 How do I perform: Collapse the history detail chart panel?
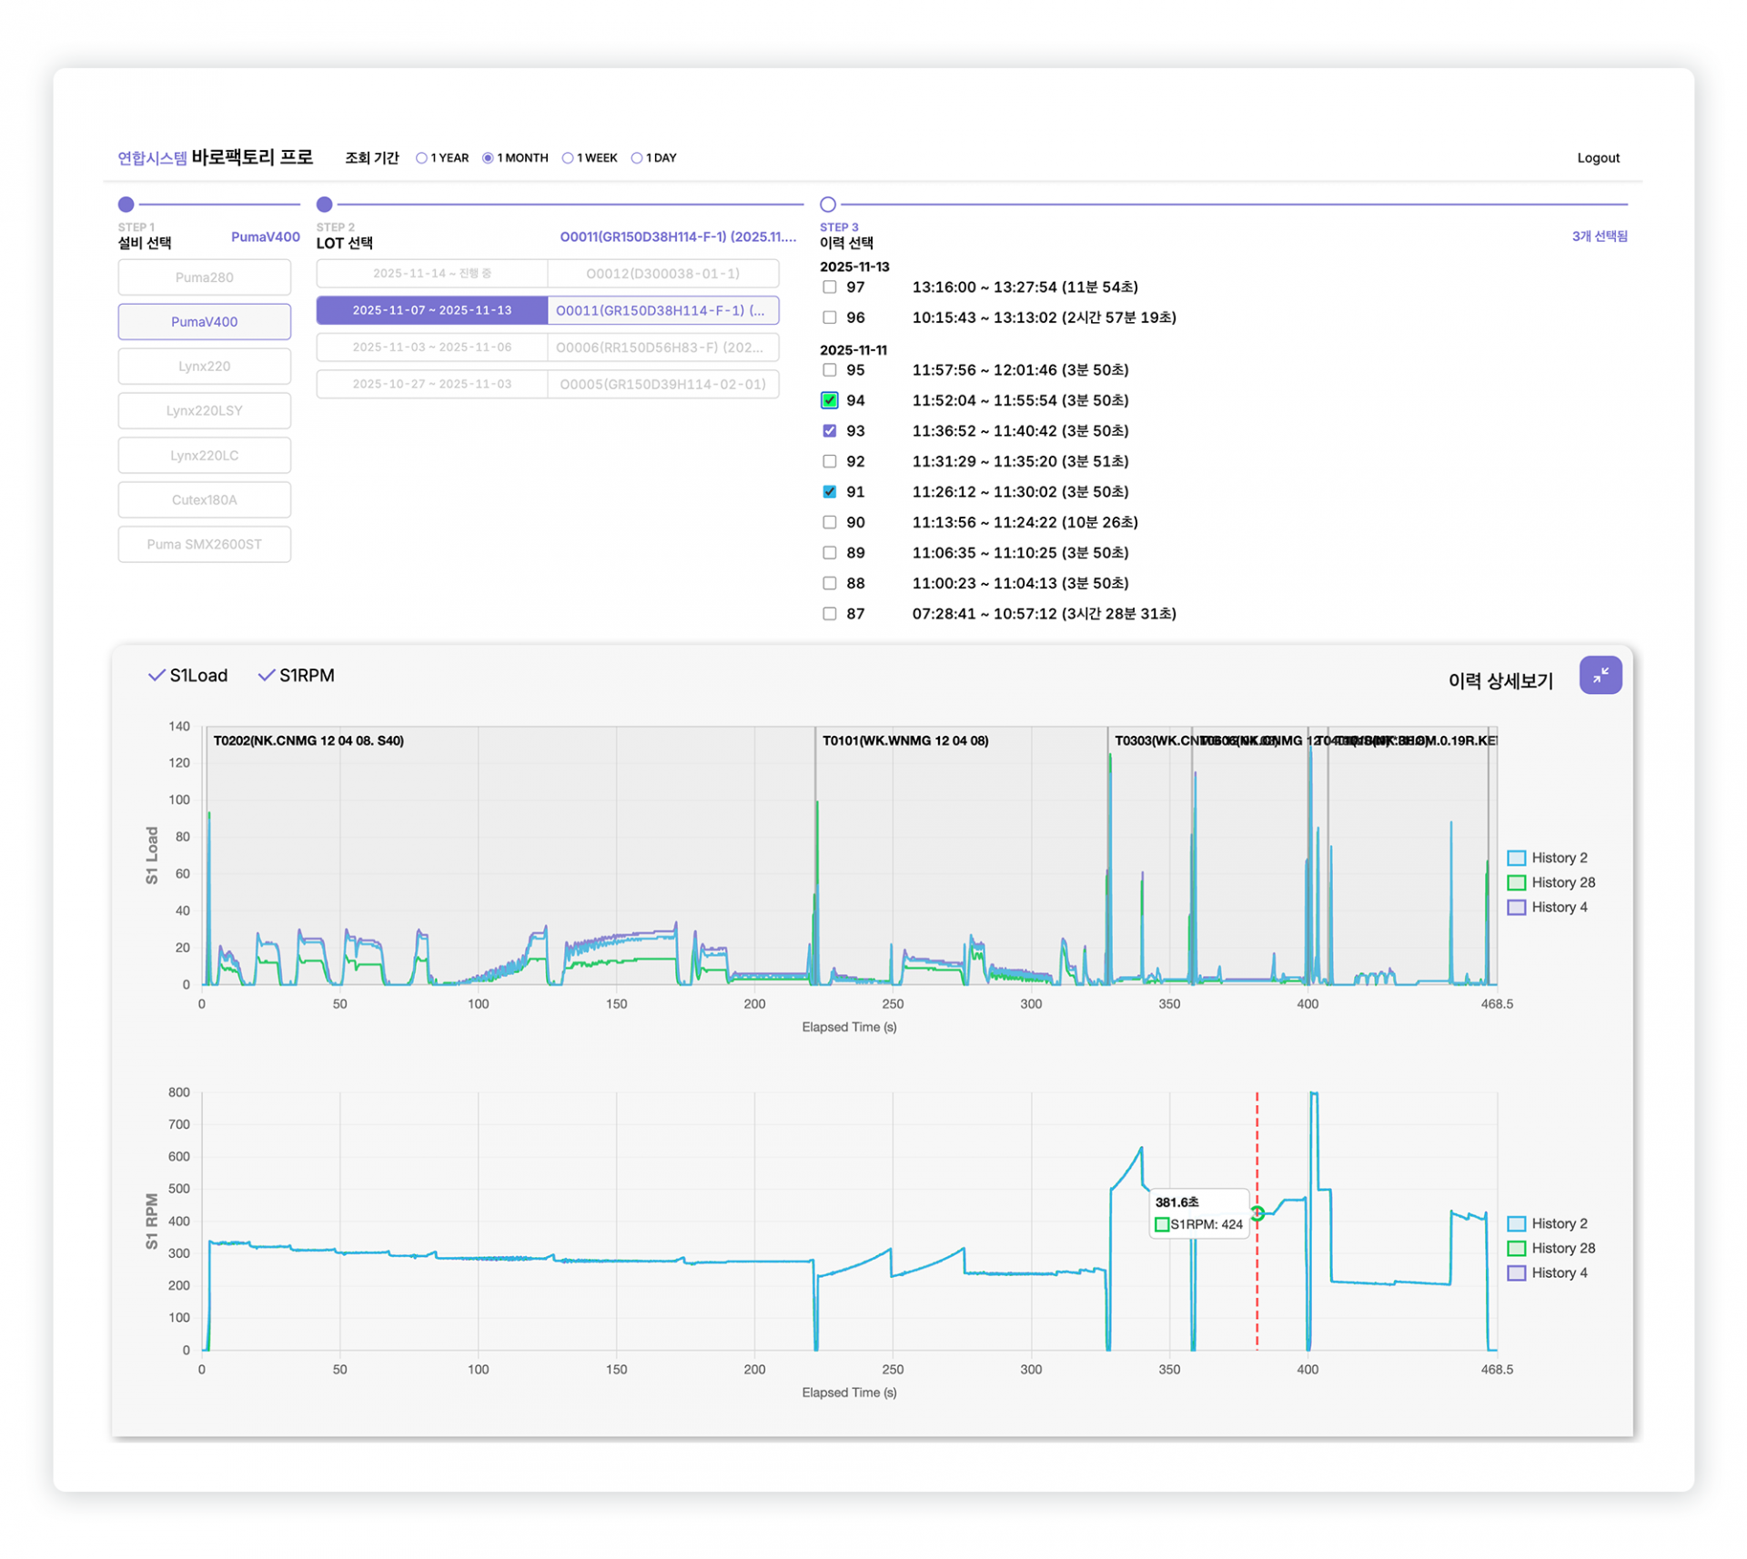[x=1600, y=675]
